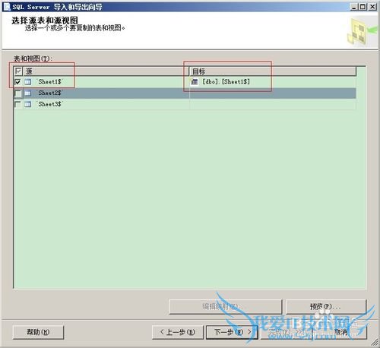This screenshot has height=348, width=380.
Task: Click the 取消 cancel button
Action: (x=340, y=332)
